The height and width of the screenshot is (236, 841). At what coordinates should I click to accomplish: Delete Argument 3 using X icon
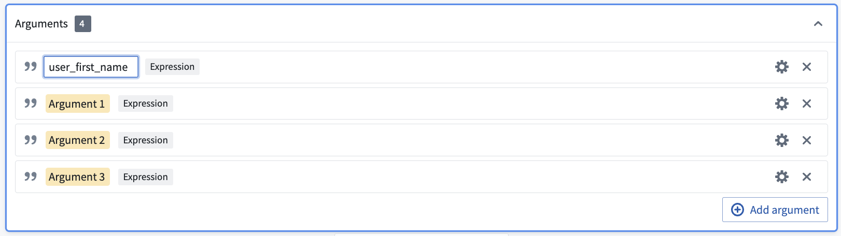[x=807, y=177]
